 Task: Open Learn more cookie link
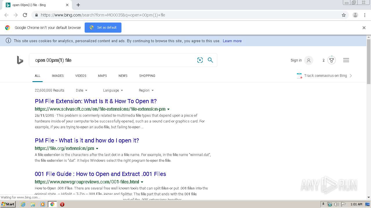pyautogui.click(x=232, y=41)
